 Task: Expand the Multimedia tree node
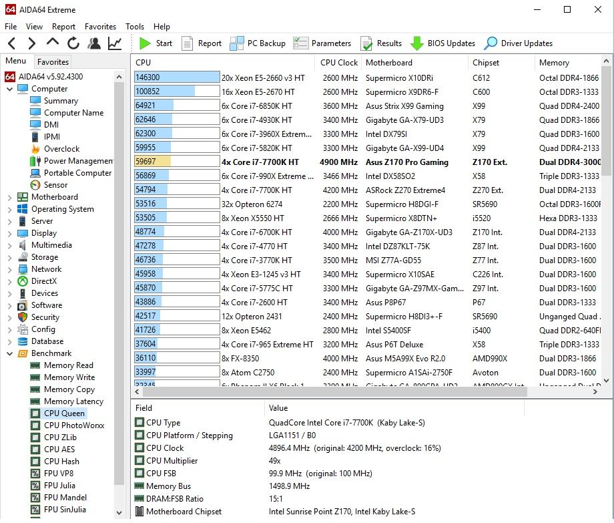point(10,245)
